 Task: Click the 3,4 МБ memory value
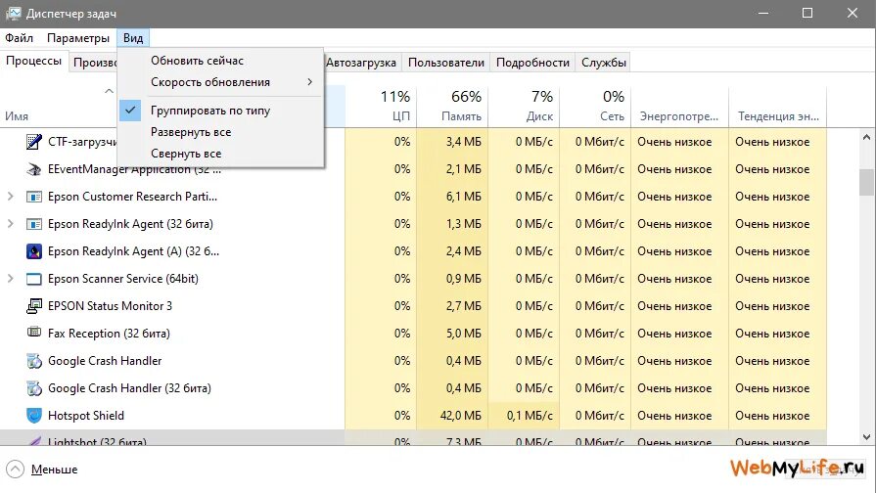[x=464, y=142]
